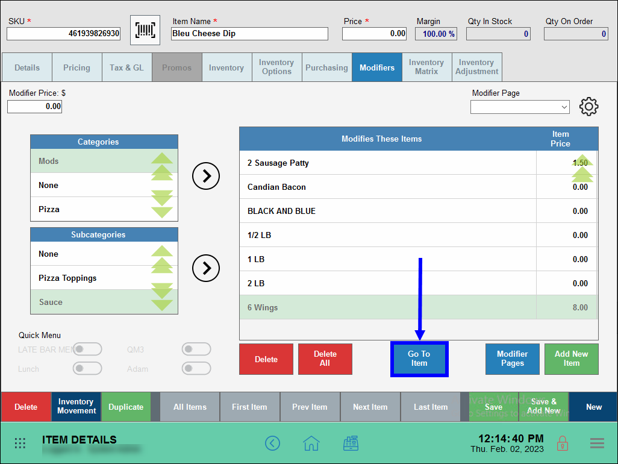
Task: Open Modifier Pages button
Action: coord(513,359)
